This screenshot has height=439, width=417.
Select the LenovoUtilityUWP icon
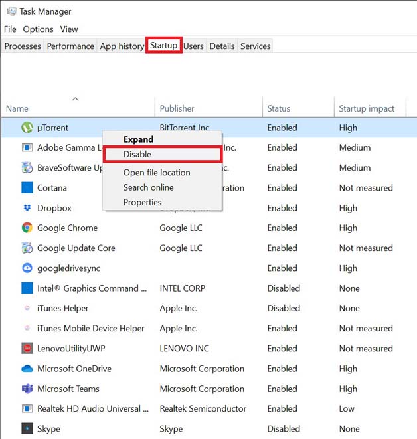[27, 348]
